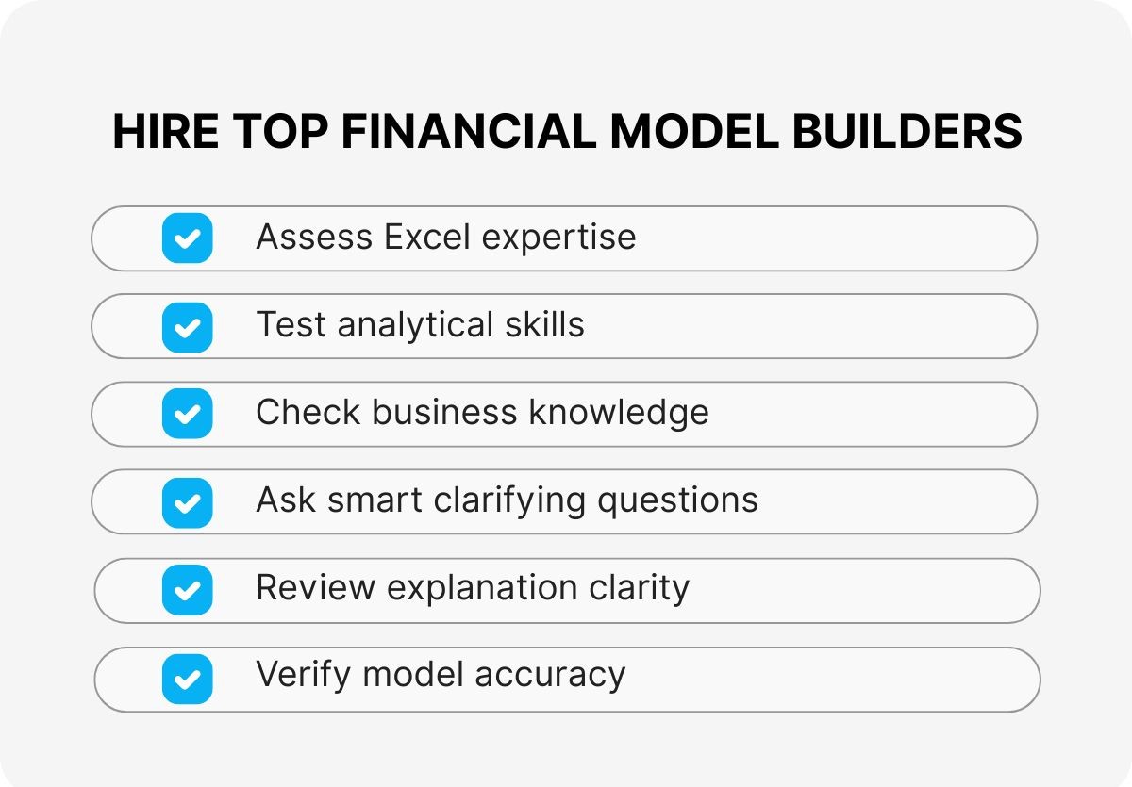This screenshot has height=787, width=1132.
Task: Select the Review explanation clarity list row
Action: click(849, 590)
